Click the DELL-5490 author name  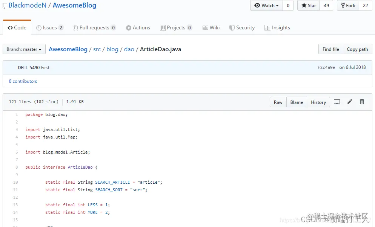[28, 68]
